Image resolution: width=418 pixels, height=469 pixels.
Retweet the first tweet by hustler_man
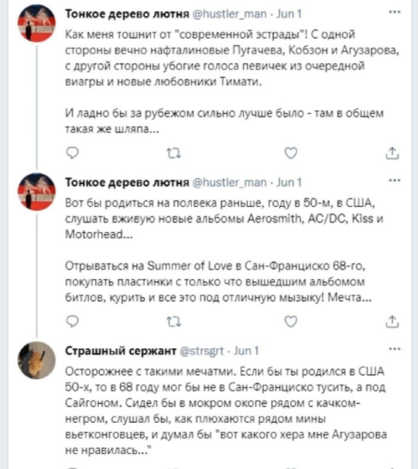173,153
